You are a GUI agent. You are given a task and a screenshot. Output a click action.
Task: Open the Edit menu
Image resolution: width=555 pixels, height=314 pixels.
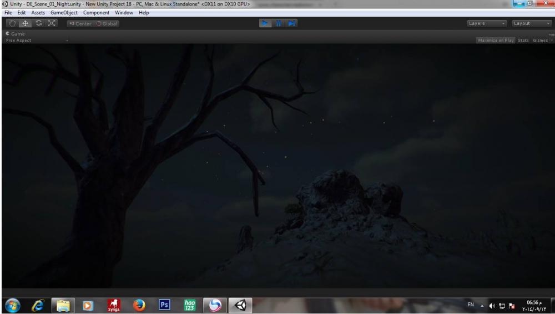(x=22, y=12)
